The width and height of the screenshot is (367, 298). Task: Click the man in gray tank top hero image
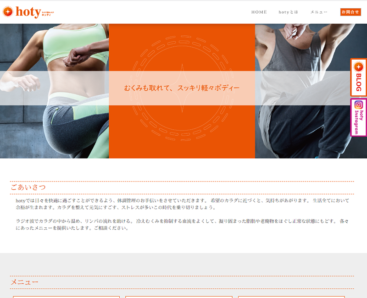(x=311, y=91)
